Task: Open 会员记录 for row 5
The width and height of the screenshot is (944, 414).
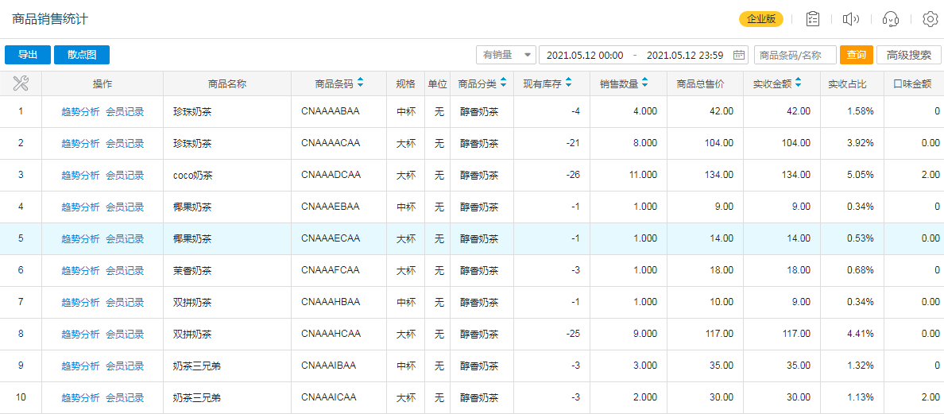Action: click(x=125, y=238)
